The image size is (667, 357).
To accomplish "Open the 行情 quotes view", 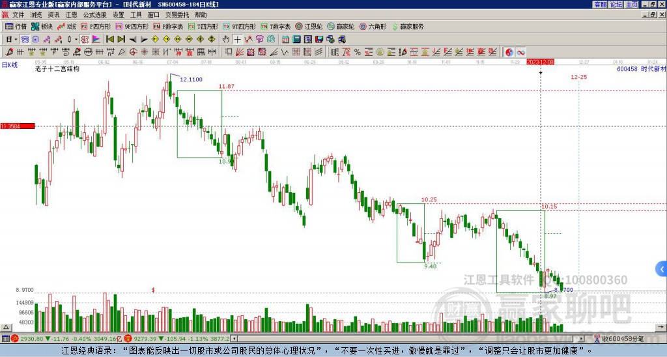I will click(x=16, y=26).
